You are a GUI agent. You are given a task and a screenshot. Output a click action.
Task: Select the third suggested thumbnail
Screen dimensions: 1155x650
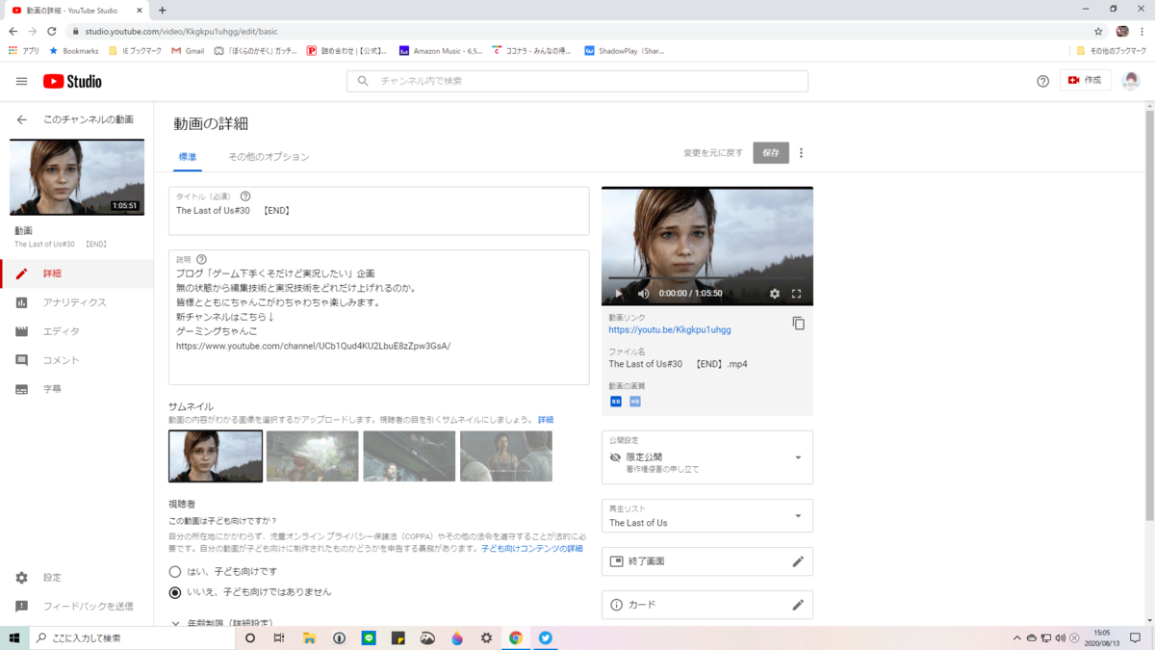click(x=409, y=455)
